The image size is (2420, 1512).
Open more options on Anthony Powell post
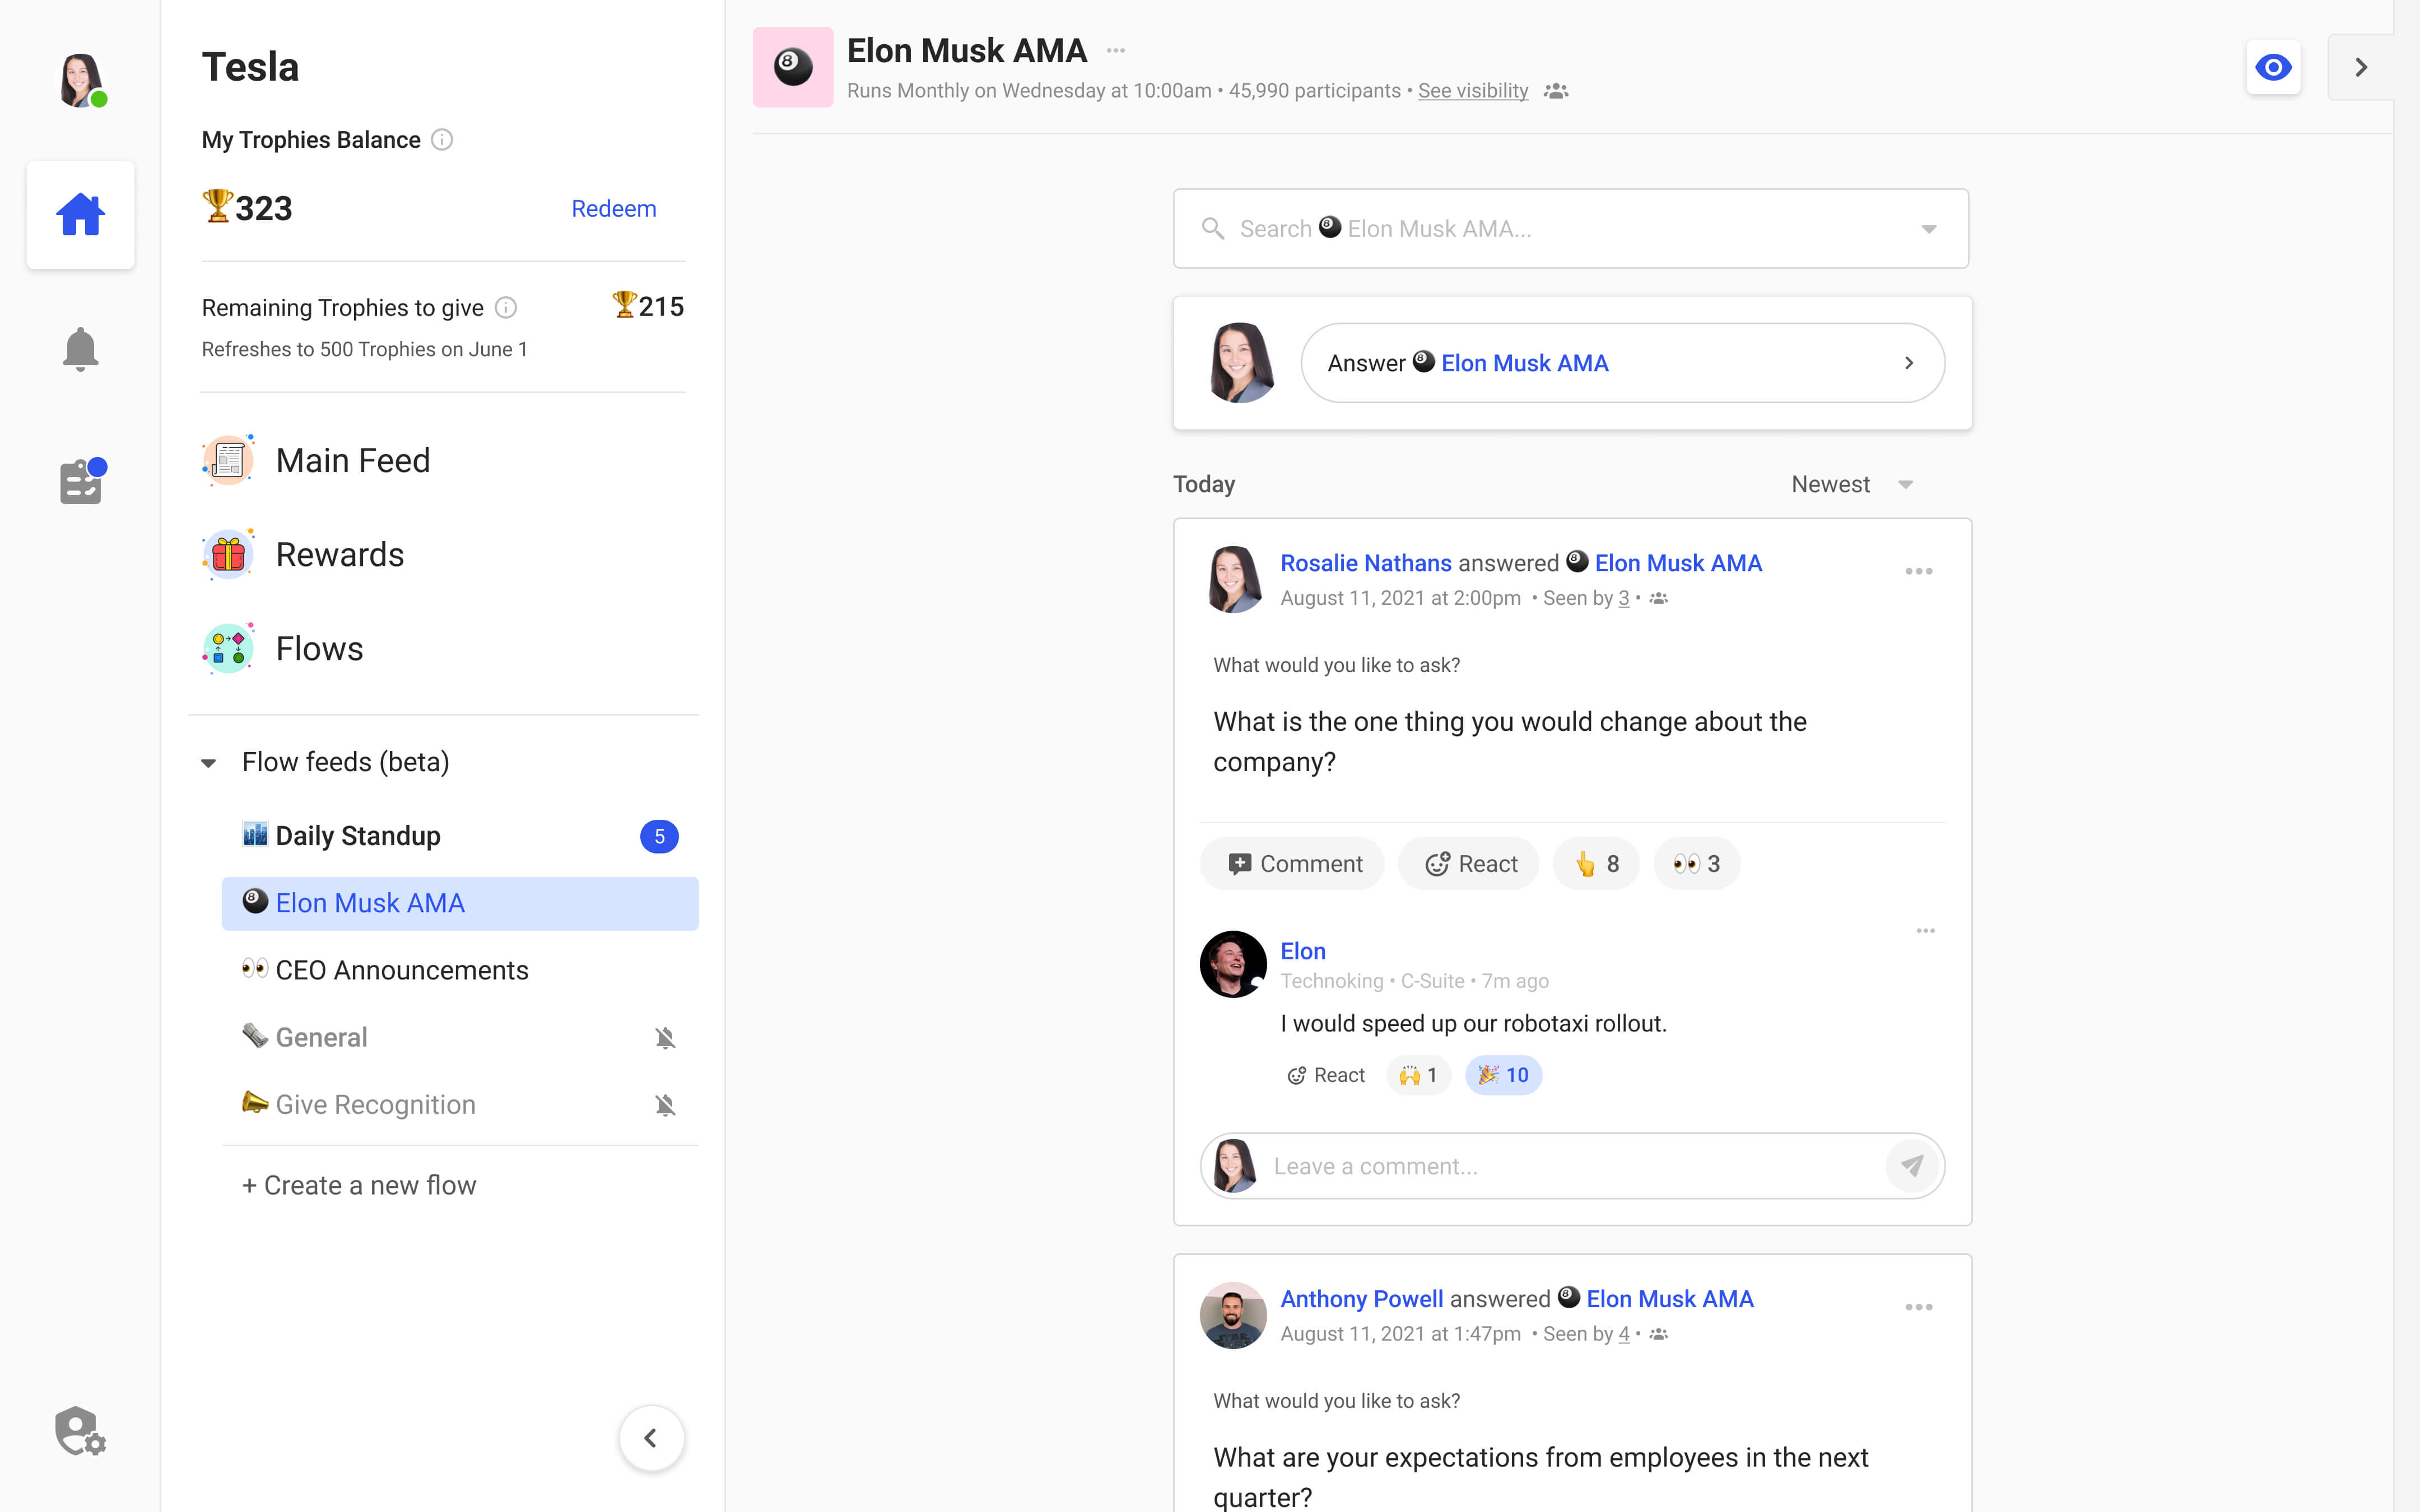pyautogui.click(x=1918, y=1307)
